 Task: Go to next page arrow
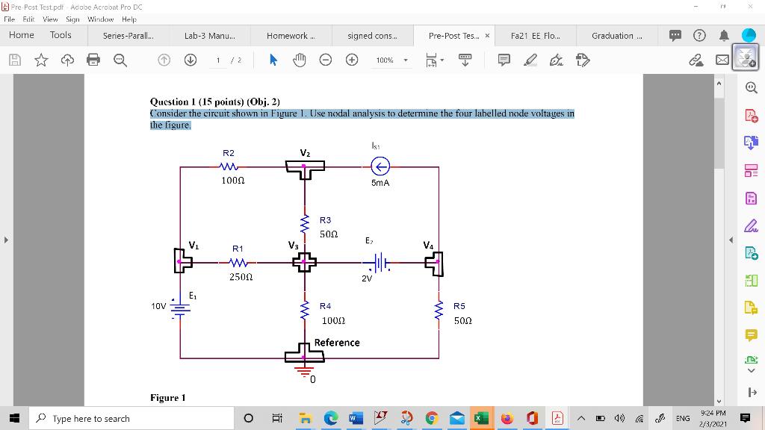(191, 60)
